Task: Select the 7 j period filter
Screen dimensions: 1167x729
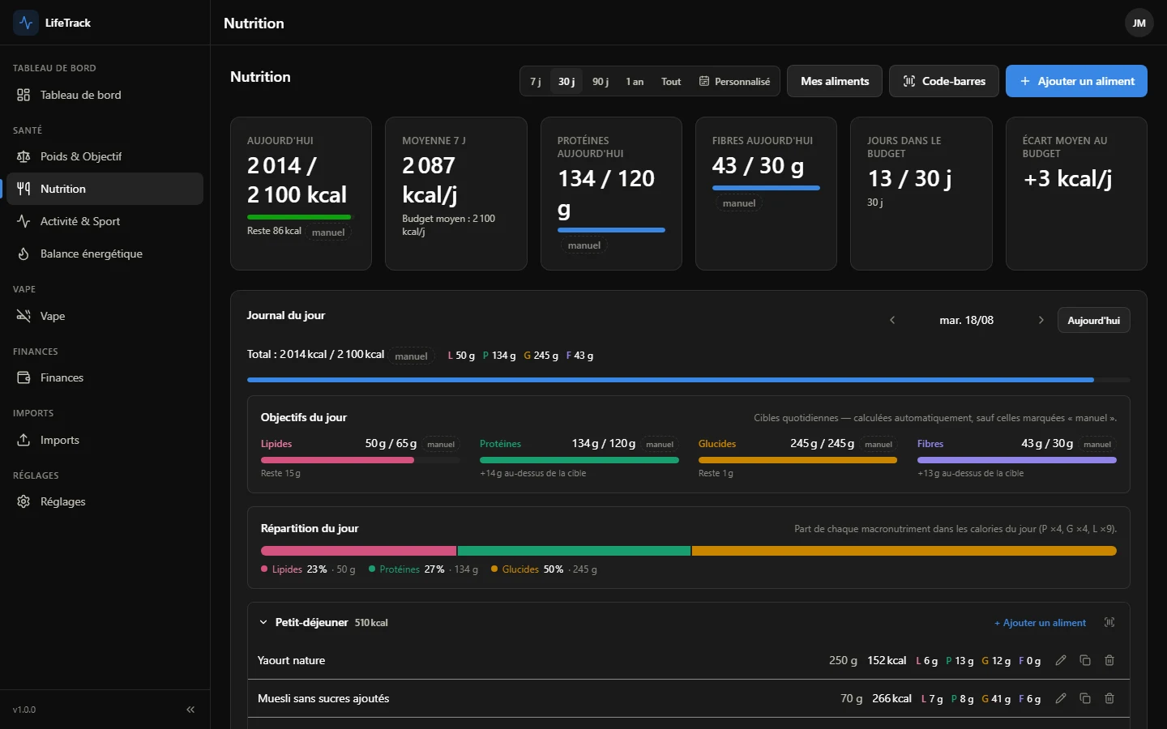Action: pyautogui.click(x=535, y=82)
